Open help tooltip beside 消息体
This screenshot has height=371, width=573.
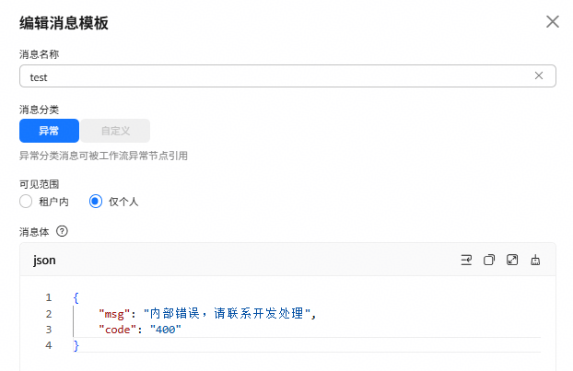click(x=62, y=231)
